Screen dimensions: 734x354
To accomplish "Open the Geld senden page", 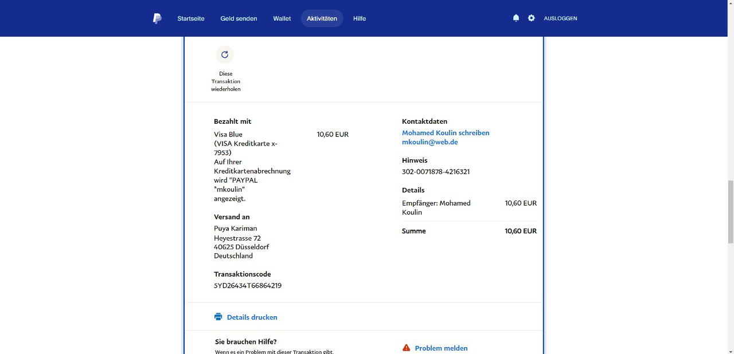I will click(x=239, y=18).
